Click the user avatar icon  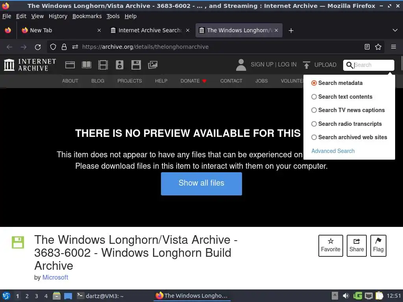(x=241, y=65)
